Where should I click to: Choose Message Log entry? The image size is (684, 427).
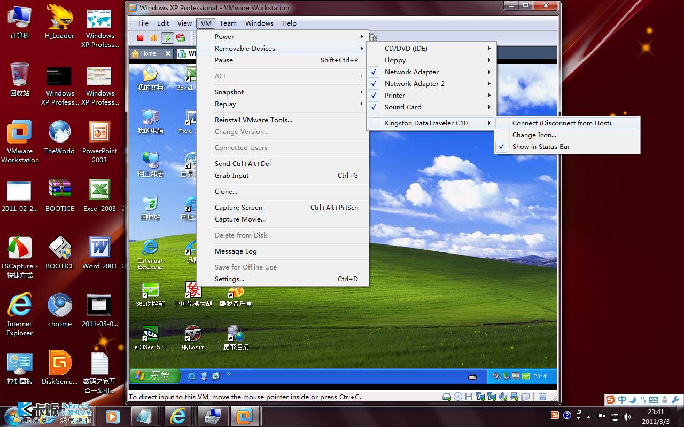(x=282, y=251)
